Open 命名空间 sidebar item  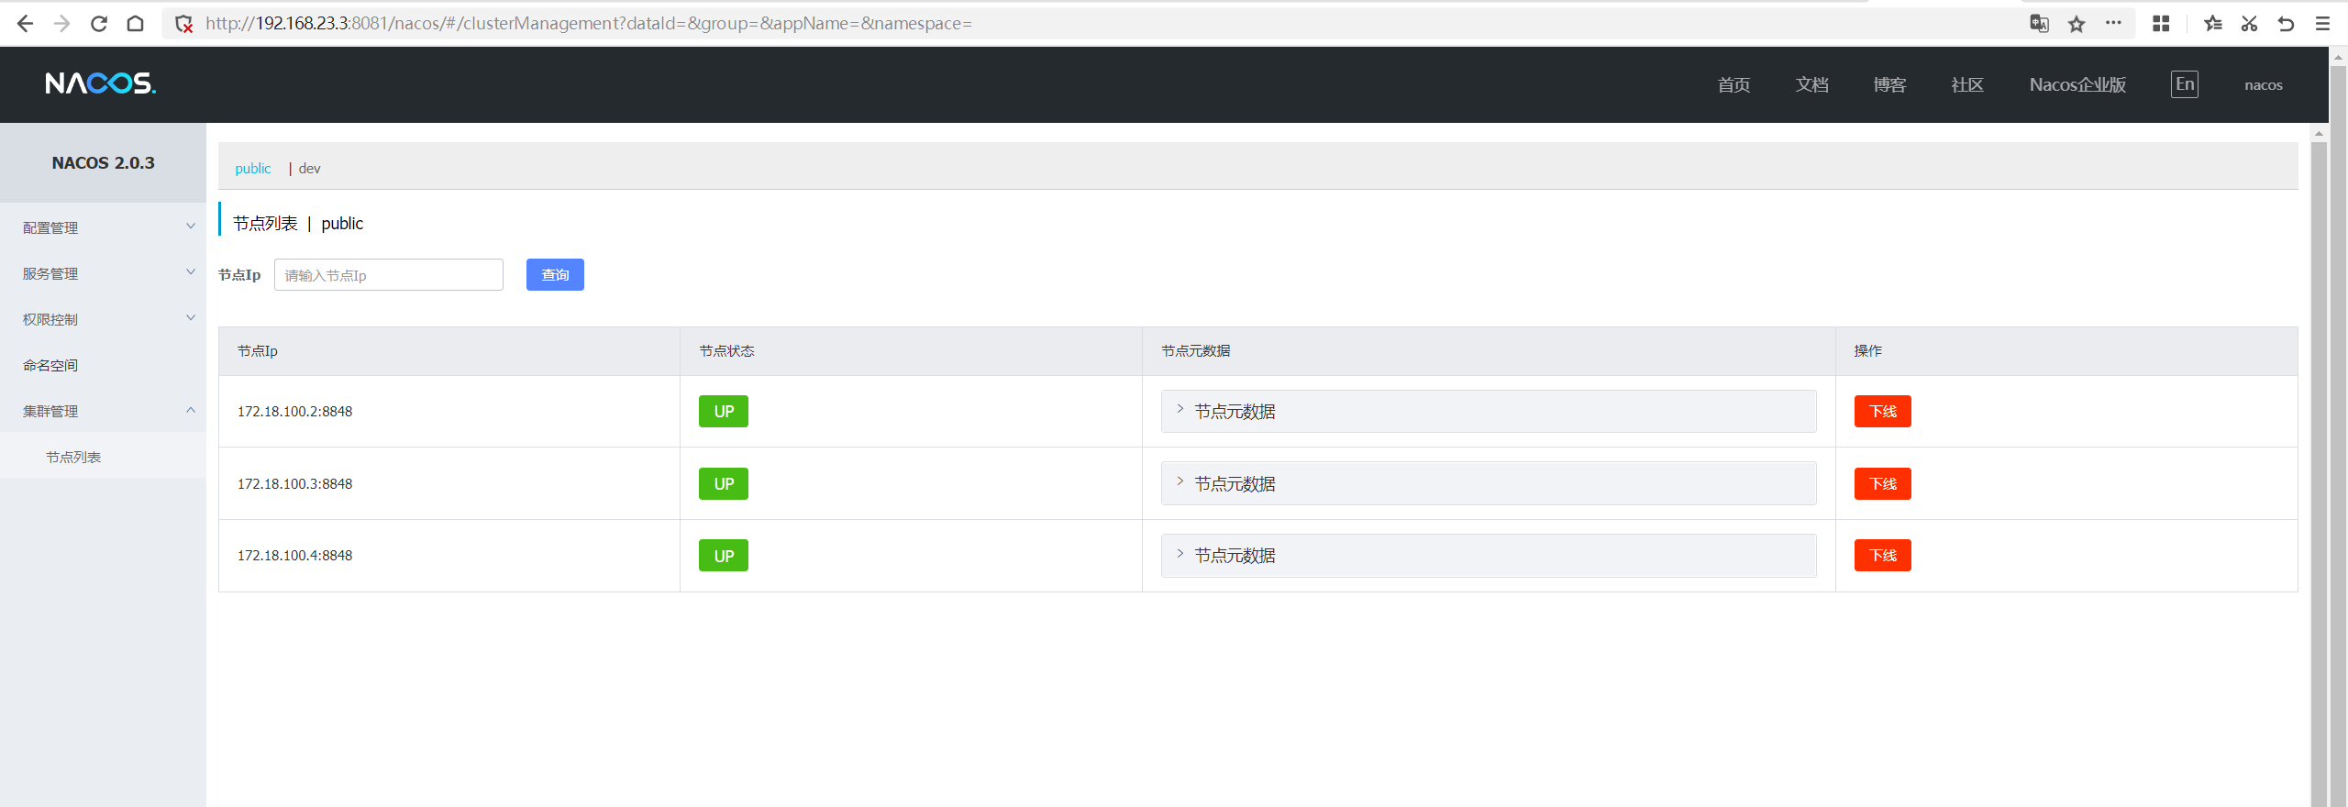pyautogui.click(x=103, y=365)
